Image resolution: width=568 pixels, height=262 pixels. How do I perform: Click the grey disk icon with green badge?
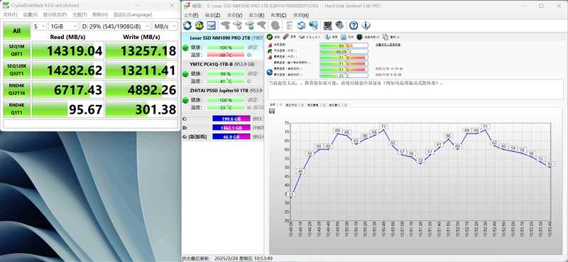(250, 26)
